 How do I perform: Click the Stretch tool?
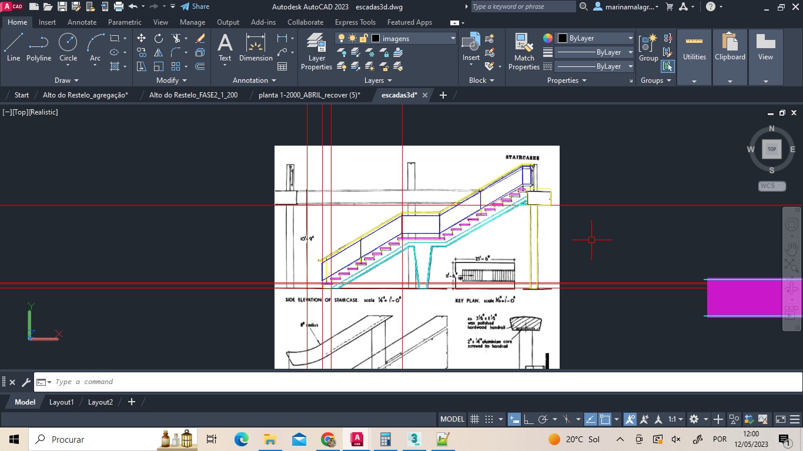click(x=141, y=66)
